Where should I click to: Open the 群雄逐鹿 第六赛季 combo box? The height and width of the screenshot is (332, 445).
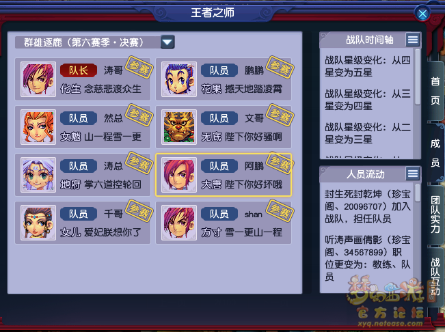tap(94, 42)
